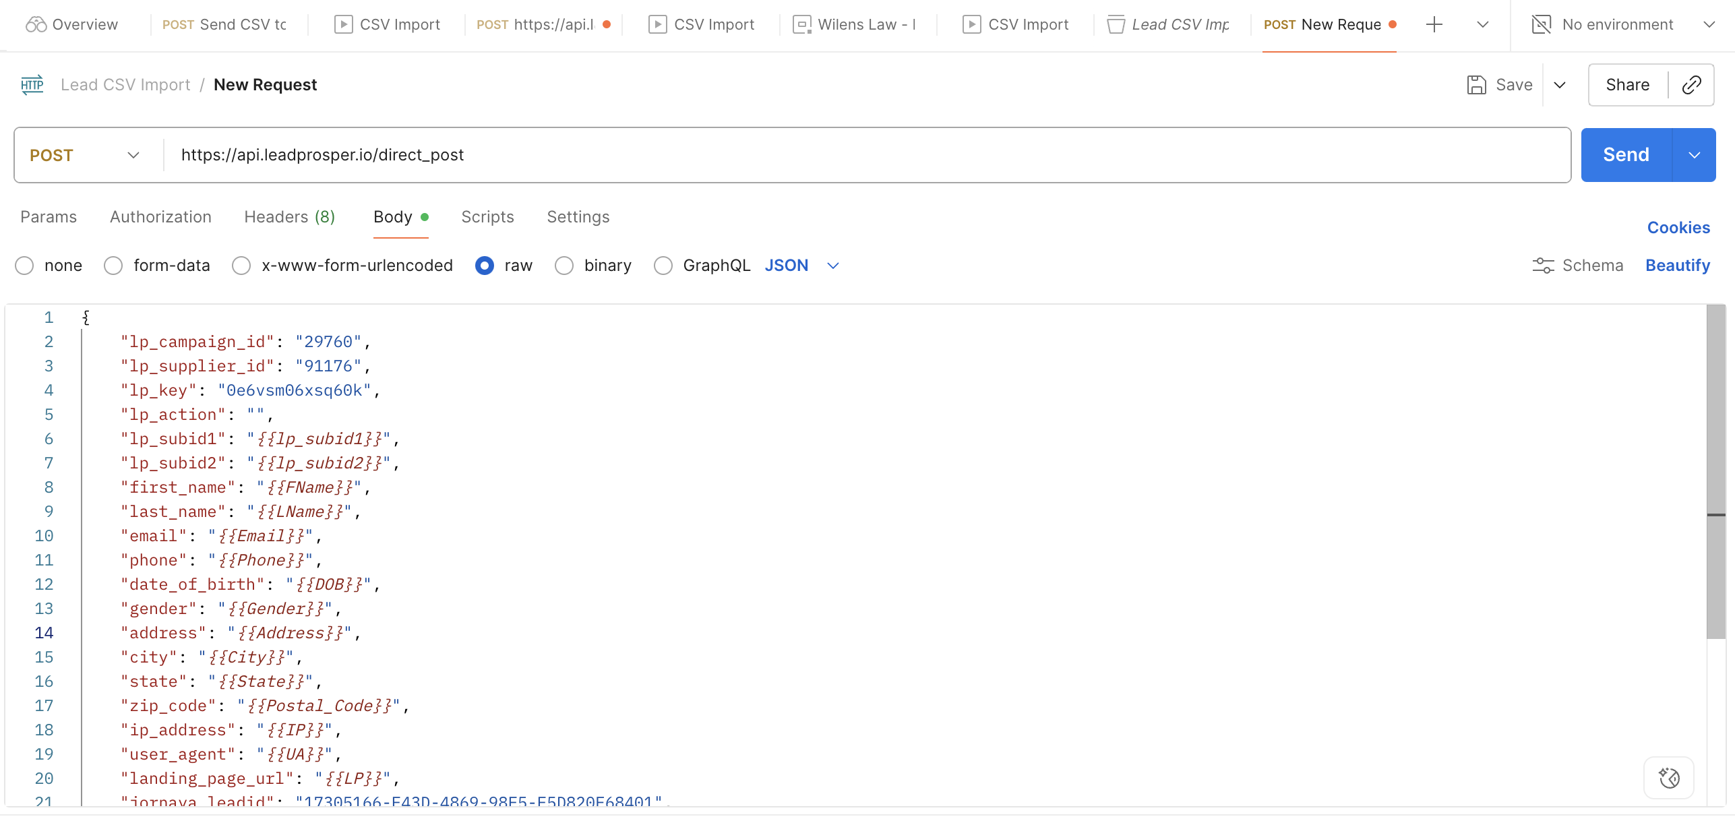The width and height of the screenshot is (1735, 825).
Task: Click the Overview binoculars icon
Action: click(x=36, y=25)
